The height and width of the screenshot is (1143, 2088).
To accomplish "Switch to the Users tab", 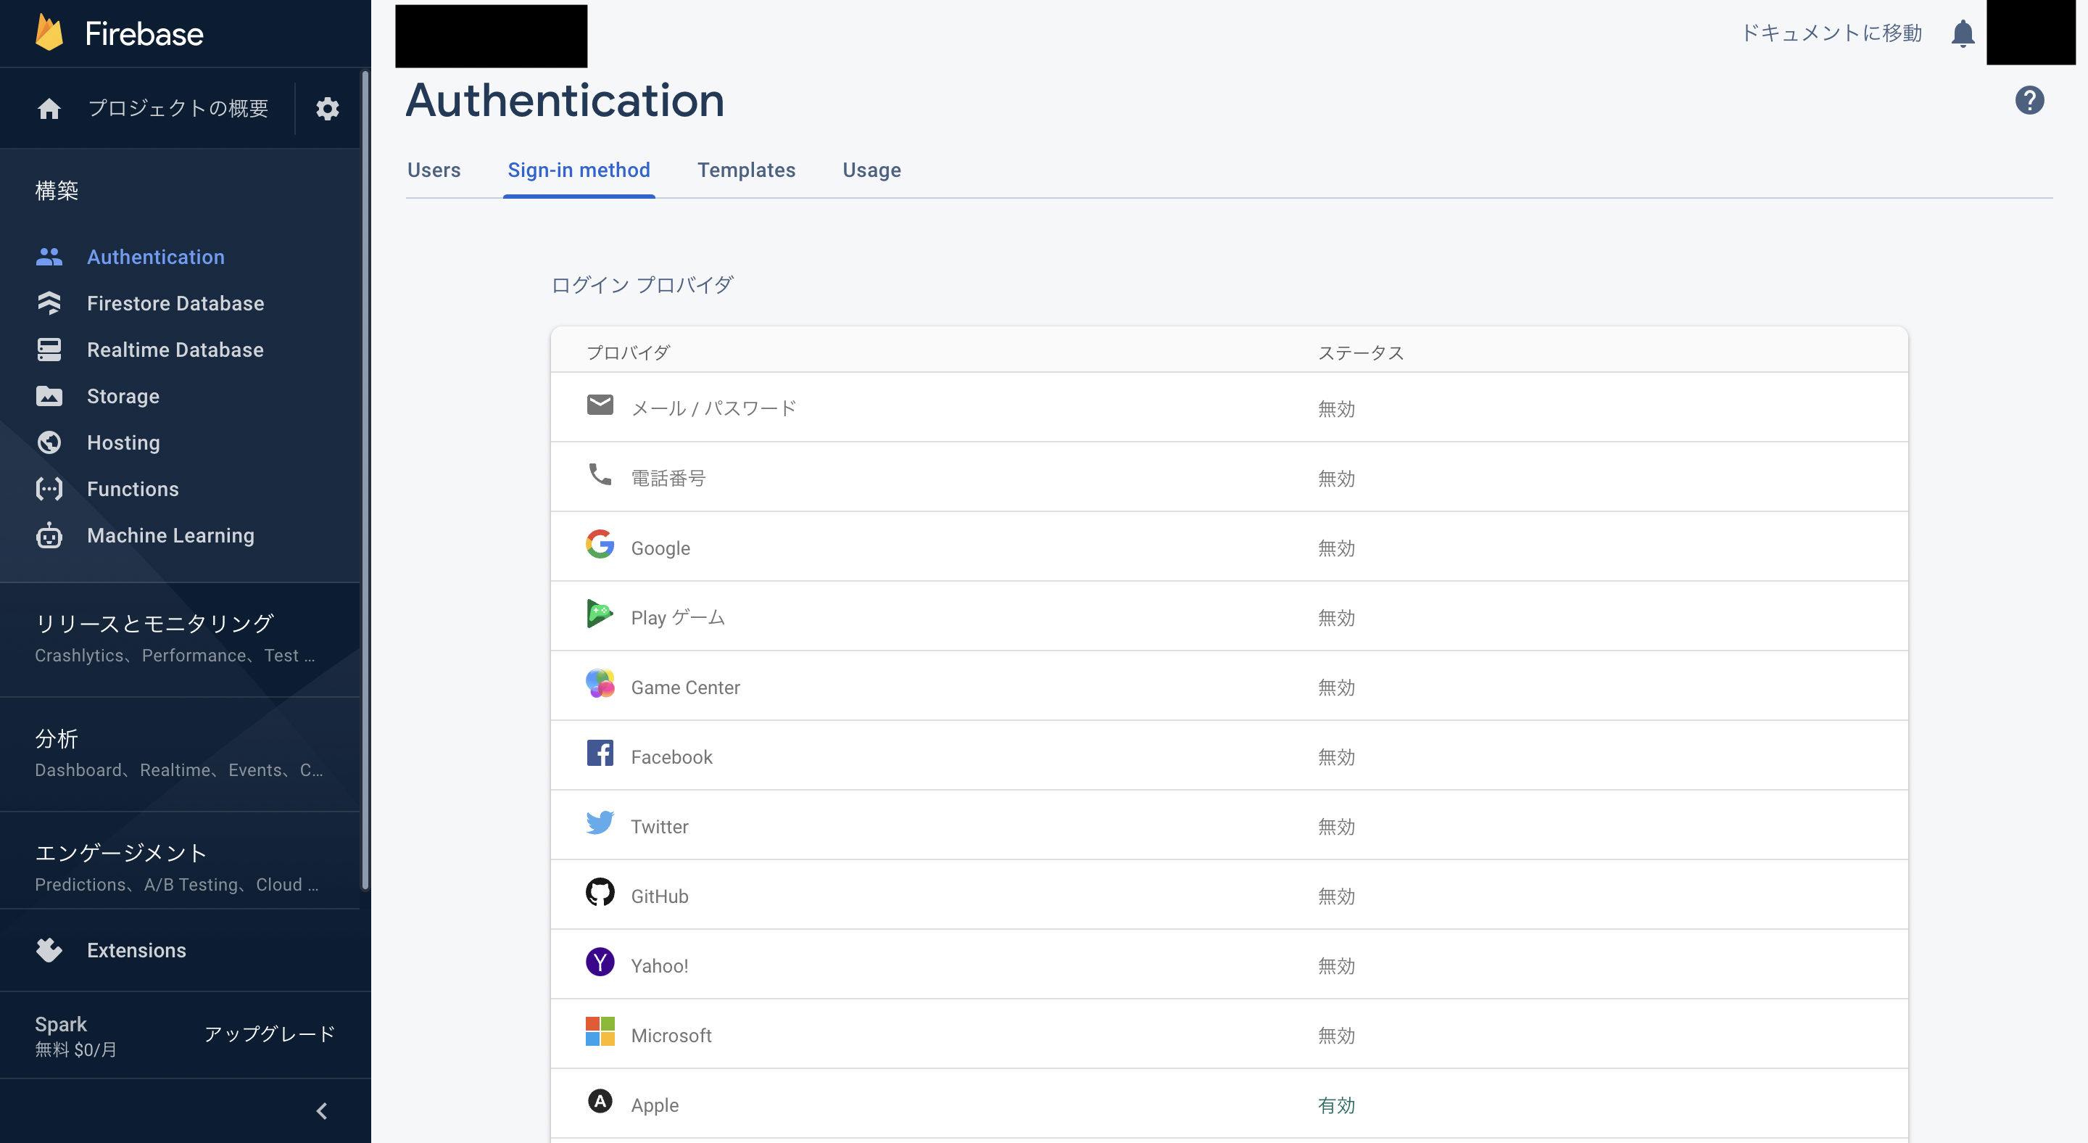I will (434, 170).
